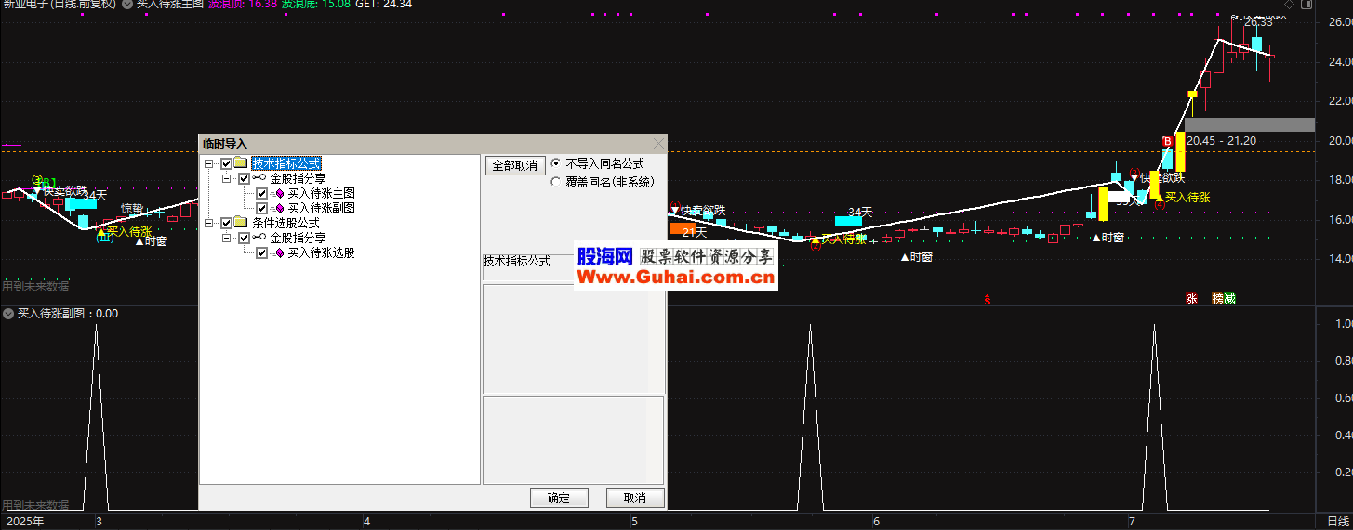Toggle the 技术指标公式 folder checkbox
Viewport: 1353px width, 530px height.
(x=227, y=163)
